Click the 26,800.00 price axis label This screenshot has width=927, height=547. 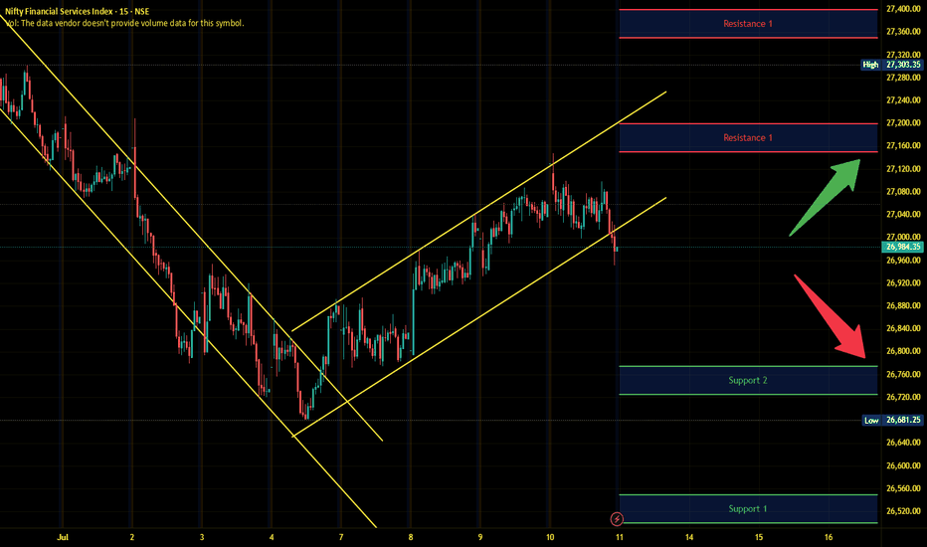coord(903,351)
